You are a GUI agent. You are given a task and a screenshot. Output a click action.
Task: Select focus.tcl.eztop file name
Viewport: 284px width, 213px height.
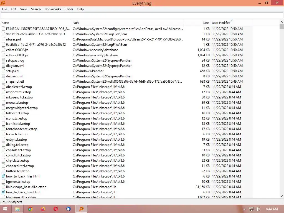coord(17,134)
